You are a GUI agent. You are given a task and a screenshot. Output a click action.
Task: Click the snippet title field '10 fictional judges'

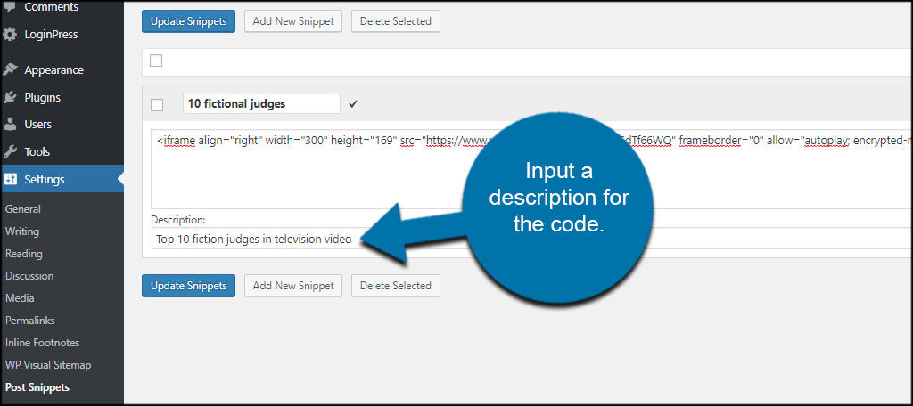[260, 104]
